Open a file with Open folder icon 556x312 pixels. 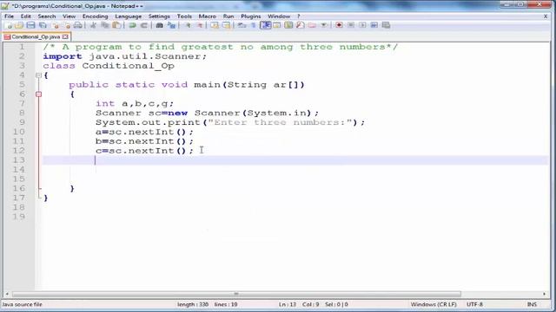pos(19,25)
